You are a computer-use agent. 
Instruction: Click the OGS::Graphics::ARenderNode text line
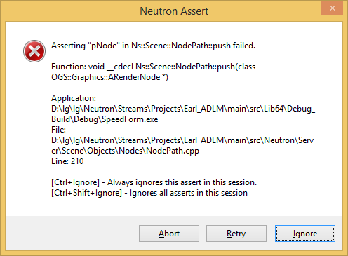click(109, 77)
